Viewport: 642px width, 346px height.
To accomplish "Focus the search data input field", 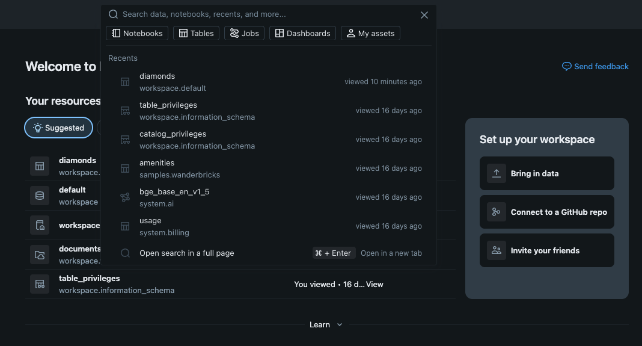I will coord(264,14).
